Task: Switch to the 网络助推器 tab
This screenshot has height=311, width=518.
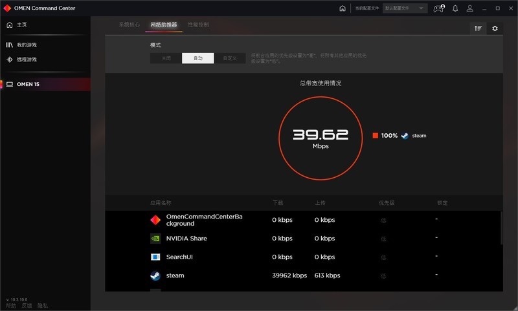Action: [x=164, y=25]
